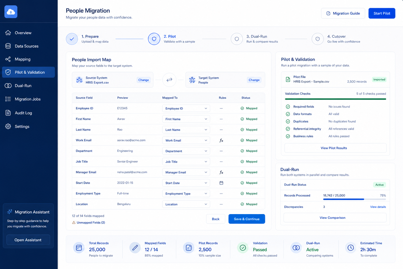
Task: Click the Overview home icon
Action: click(x=8, y=33)
